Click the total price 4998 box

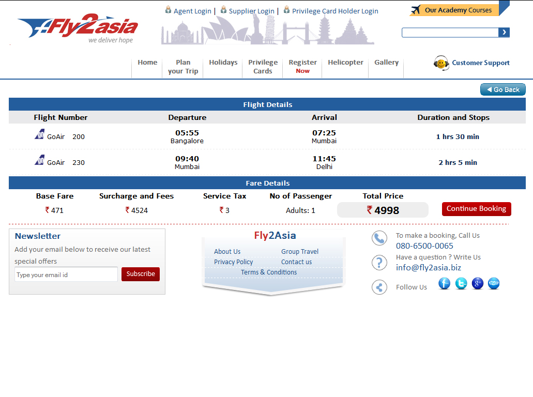point(383,210)
